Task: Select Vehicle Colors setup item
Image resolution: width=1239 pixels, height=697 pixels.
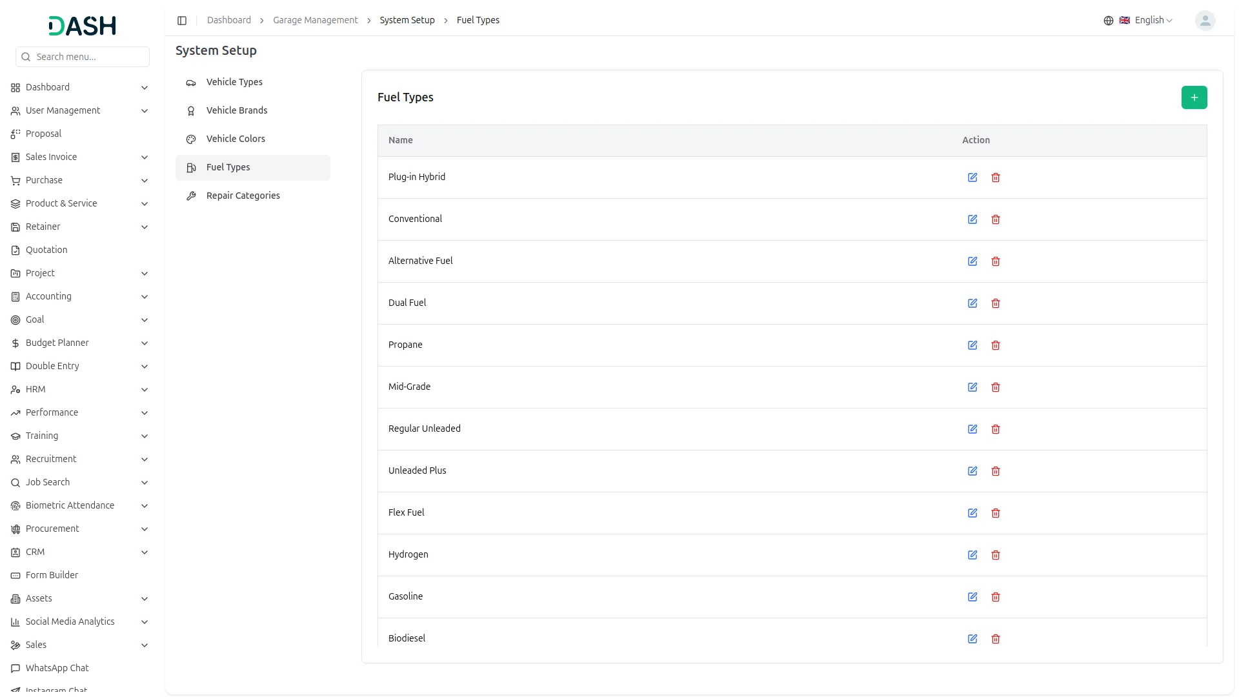Action: pyautogui.click(x=236, y=139)
